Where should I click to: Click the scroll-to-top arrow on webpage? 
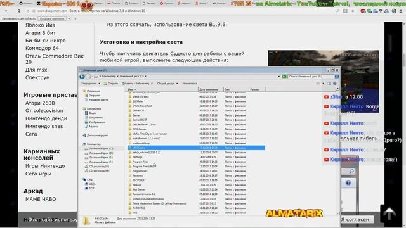point(389,213)
